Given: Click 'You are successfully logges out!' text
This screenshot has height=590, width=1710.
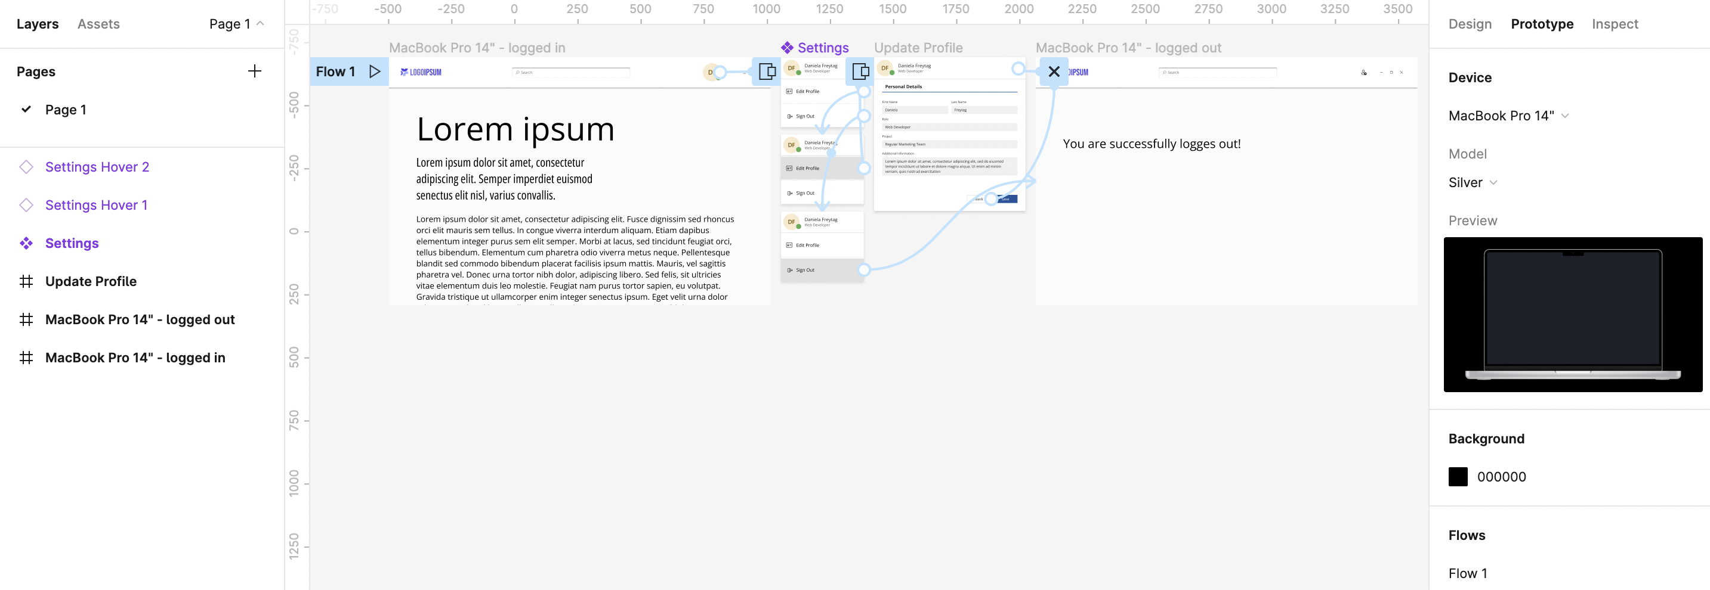Looking at the screenshot, I should tap(1151, 144).
